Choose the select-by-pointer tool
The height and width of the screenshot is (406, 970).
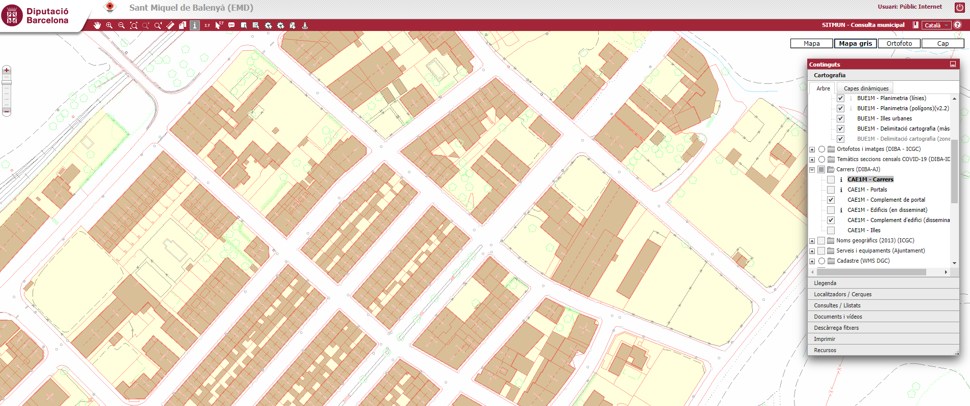(x=244, y=25)
